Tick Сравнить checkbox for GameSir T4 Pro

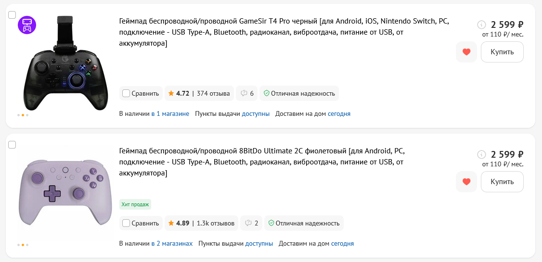(126, 93)
